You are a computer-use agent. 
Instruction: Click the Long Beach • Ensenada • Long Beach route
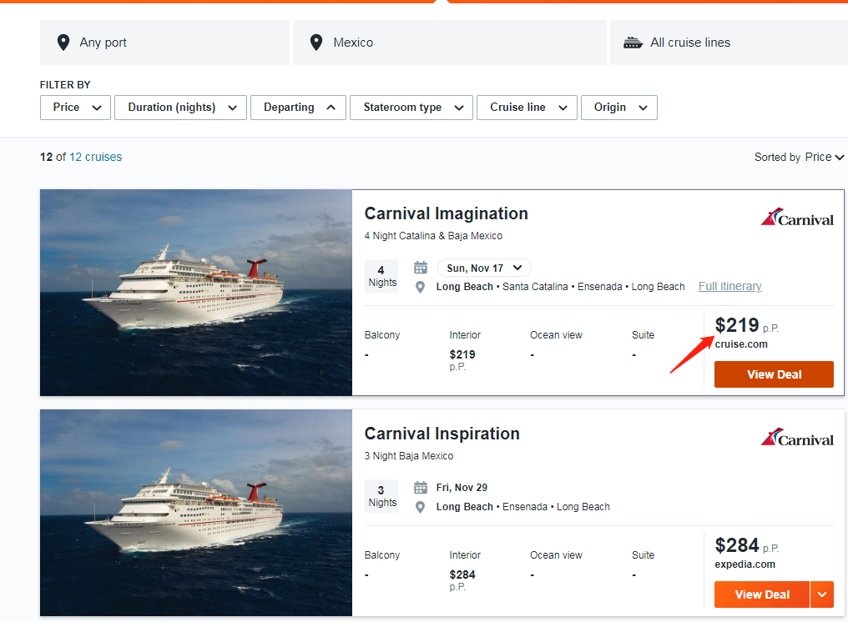(523, 507)
